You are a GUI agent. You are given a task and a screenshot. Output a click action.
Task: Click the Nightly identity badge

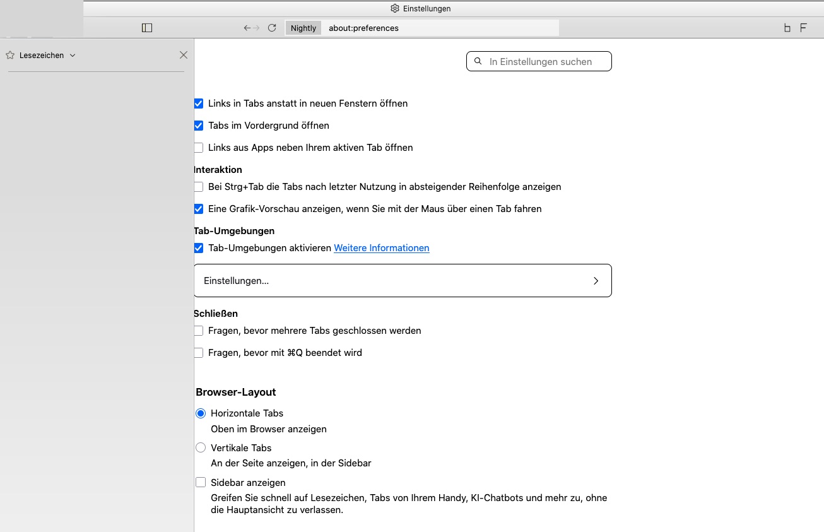click(x=303, y=28)
